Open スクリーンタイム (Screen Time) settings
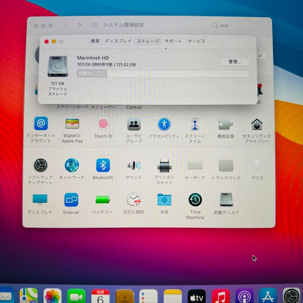 (x=195, y=124)
